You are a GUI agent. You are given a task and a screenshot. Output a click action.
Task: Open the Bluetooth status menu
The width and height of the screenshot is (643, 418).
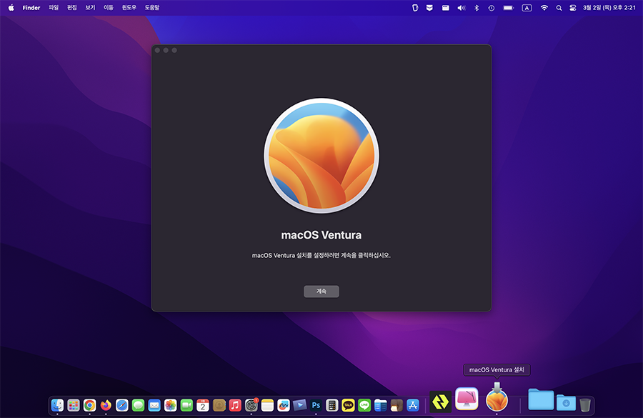[476, 8]
